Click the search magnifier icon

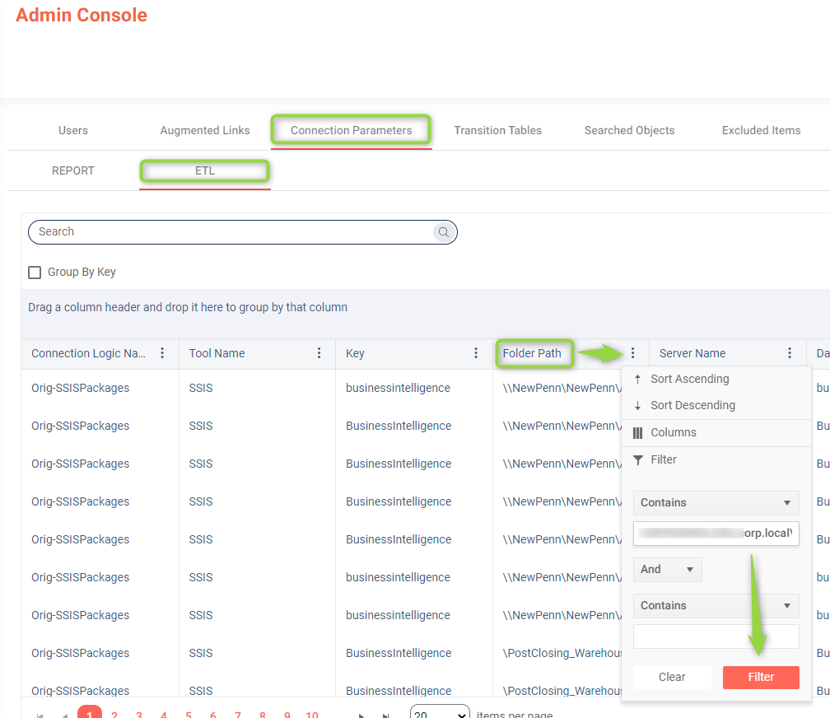click(444, 232)
